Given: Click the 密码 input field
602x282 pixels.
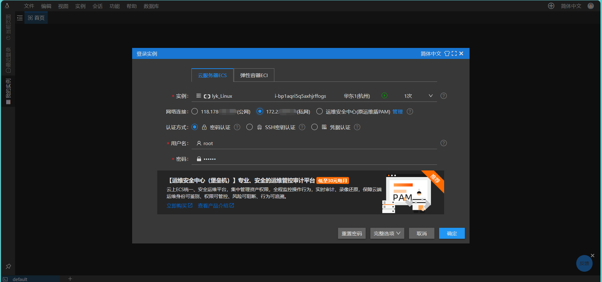Looking at the screenshot, I should click(x=314, y=159).
